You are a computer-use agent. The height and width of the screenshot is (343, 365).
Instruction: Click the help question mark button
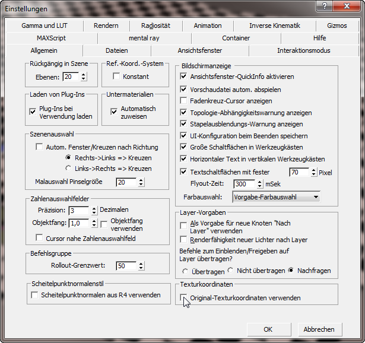[325, 6]
